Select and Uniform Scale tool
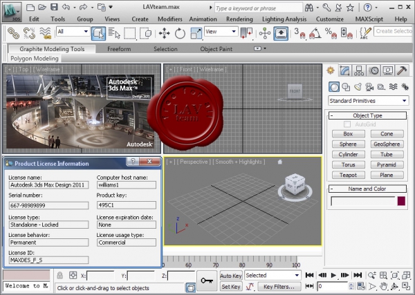Image resolution: width=415 pixels, height=295 pixels. 196,33
